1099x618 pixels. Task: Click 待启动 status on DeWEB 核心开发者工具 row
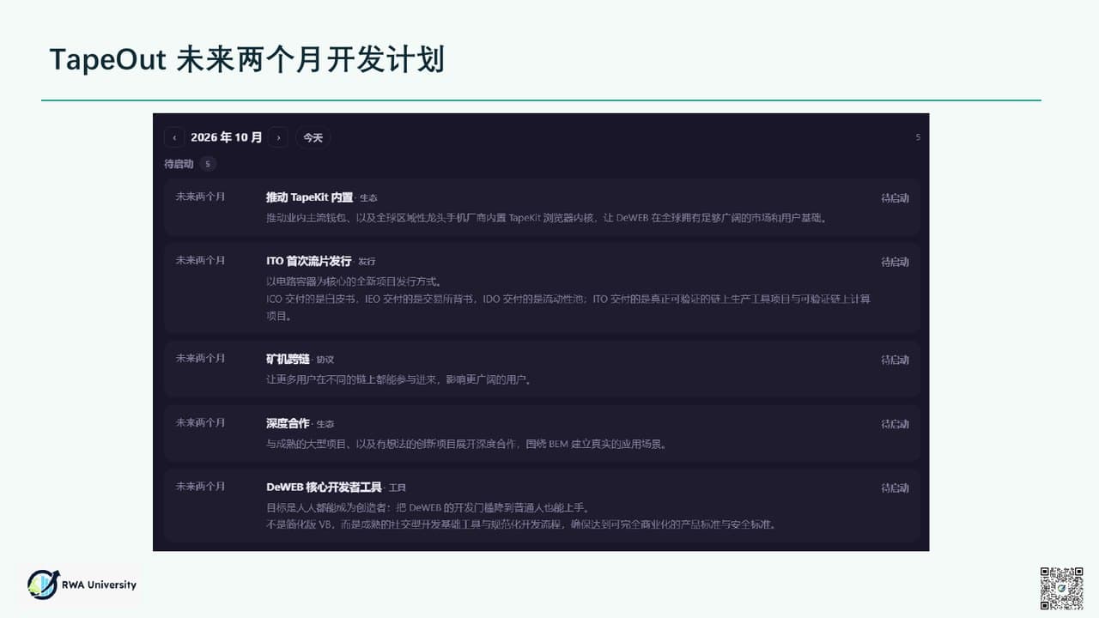pyautogui.click(x=895, y=488)
